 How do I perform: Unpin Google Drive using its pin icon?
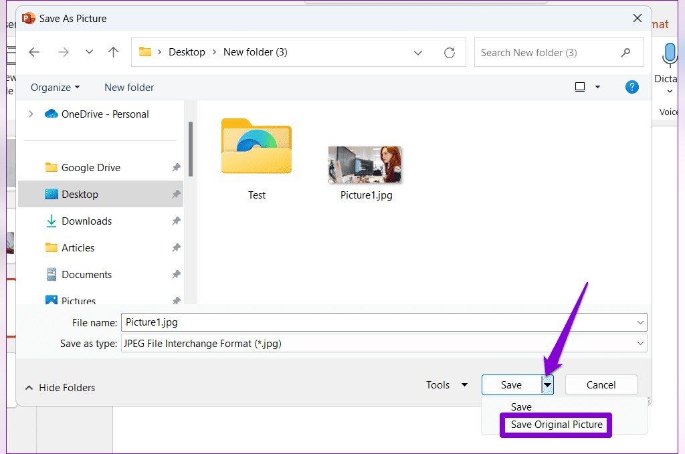click(x=176, y=168)
